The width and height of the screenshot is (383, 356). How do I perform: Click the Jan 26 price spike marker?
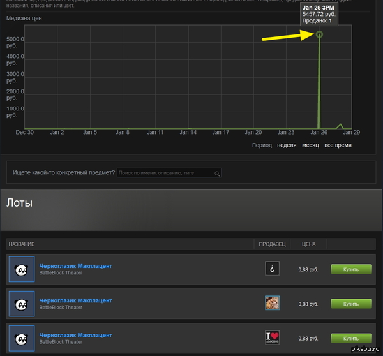click(x=319, y=34)
